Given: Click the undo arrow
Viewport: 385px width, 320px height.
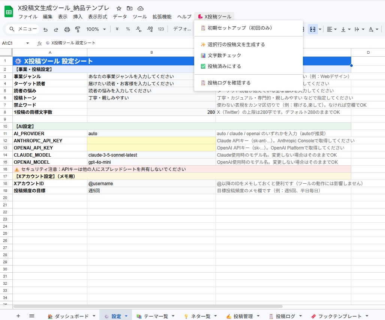Looking at the screenshot, I should point(45,29).
